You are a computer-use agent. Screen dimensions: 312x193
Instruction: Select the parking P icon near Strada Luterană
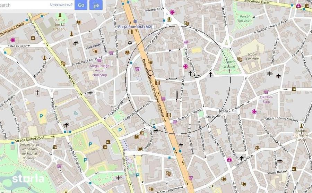[41, 116]
